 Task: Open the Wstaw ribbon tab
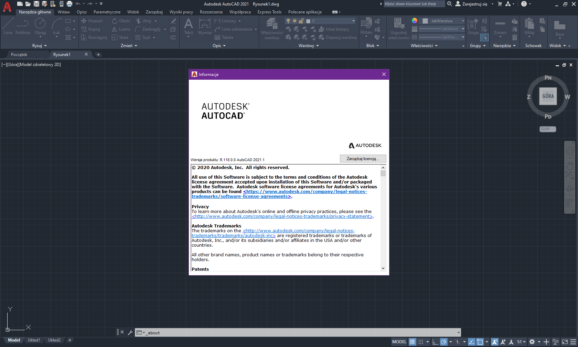tap(64, 12)
